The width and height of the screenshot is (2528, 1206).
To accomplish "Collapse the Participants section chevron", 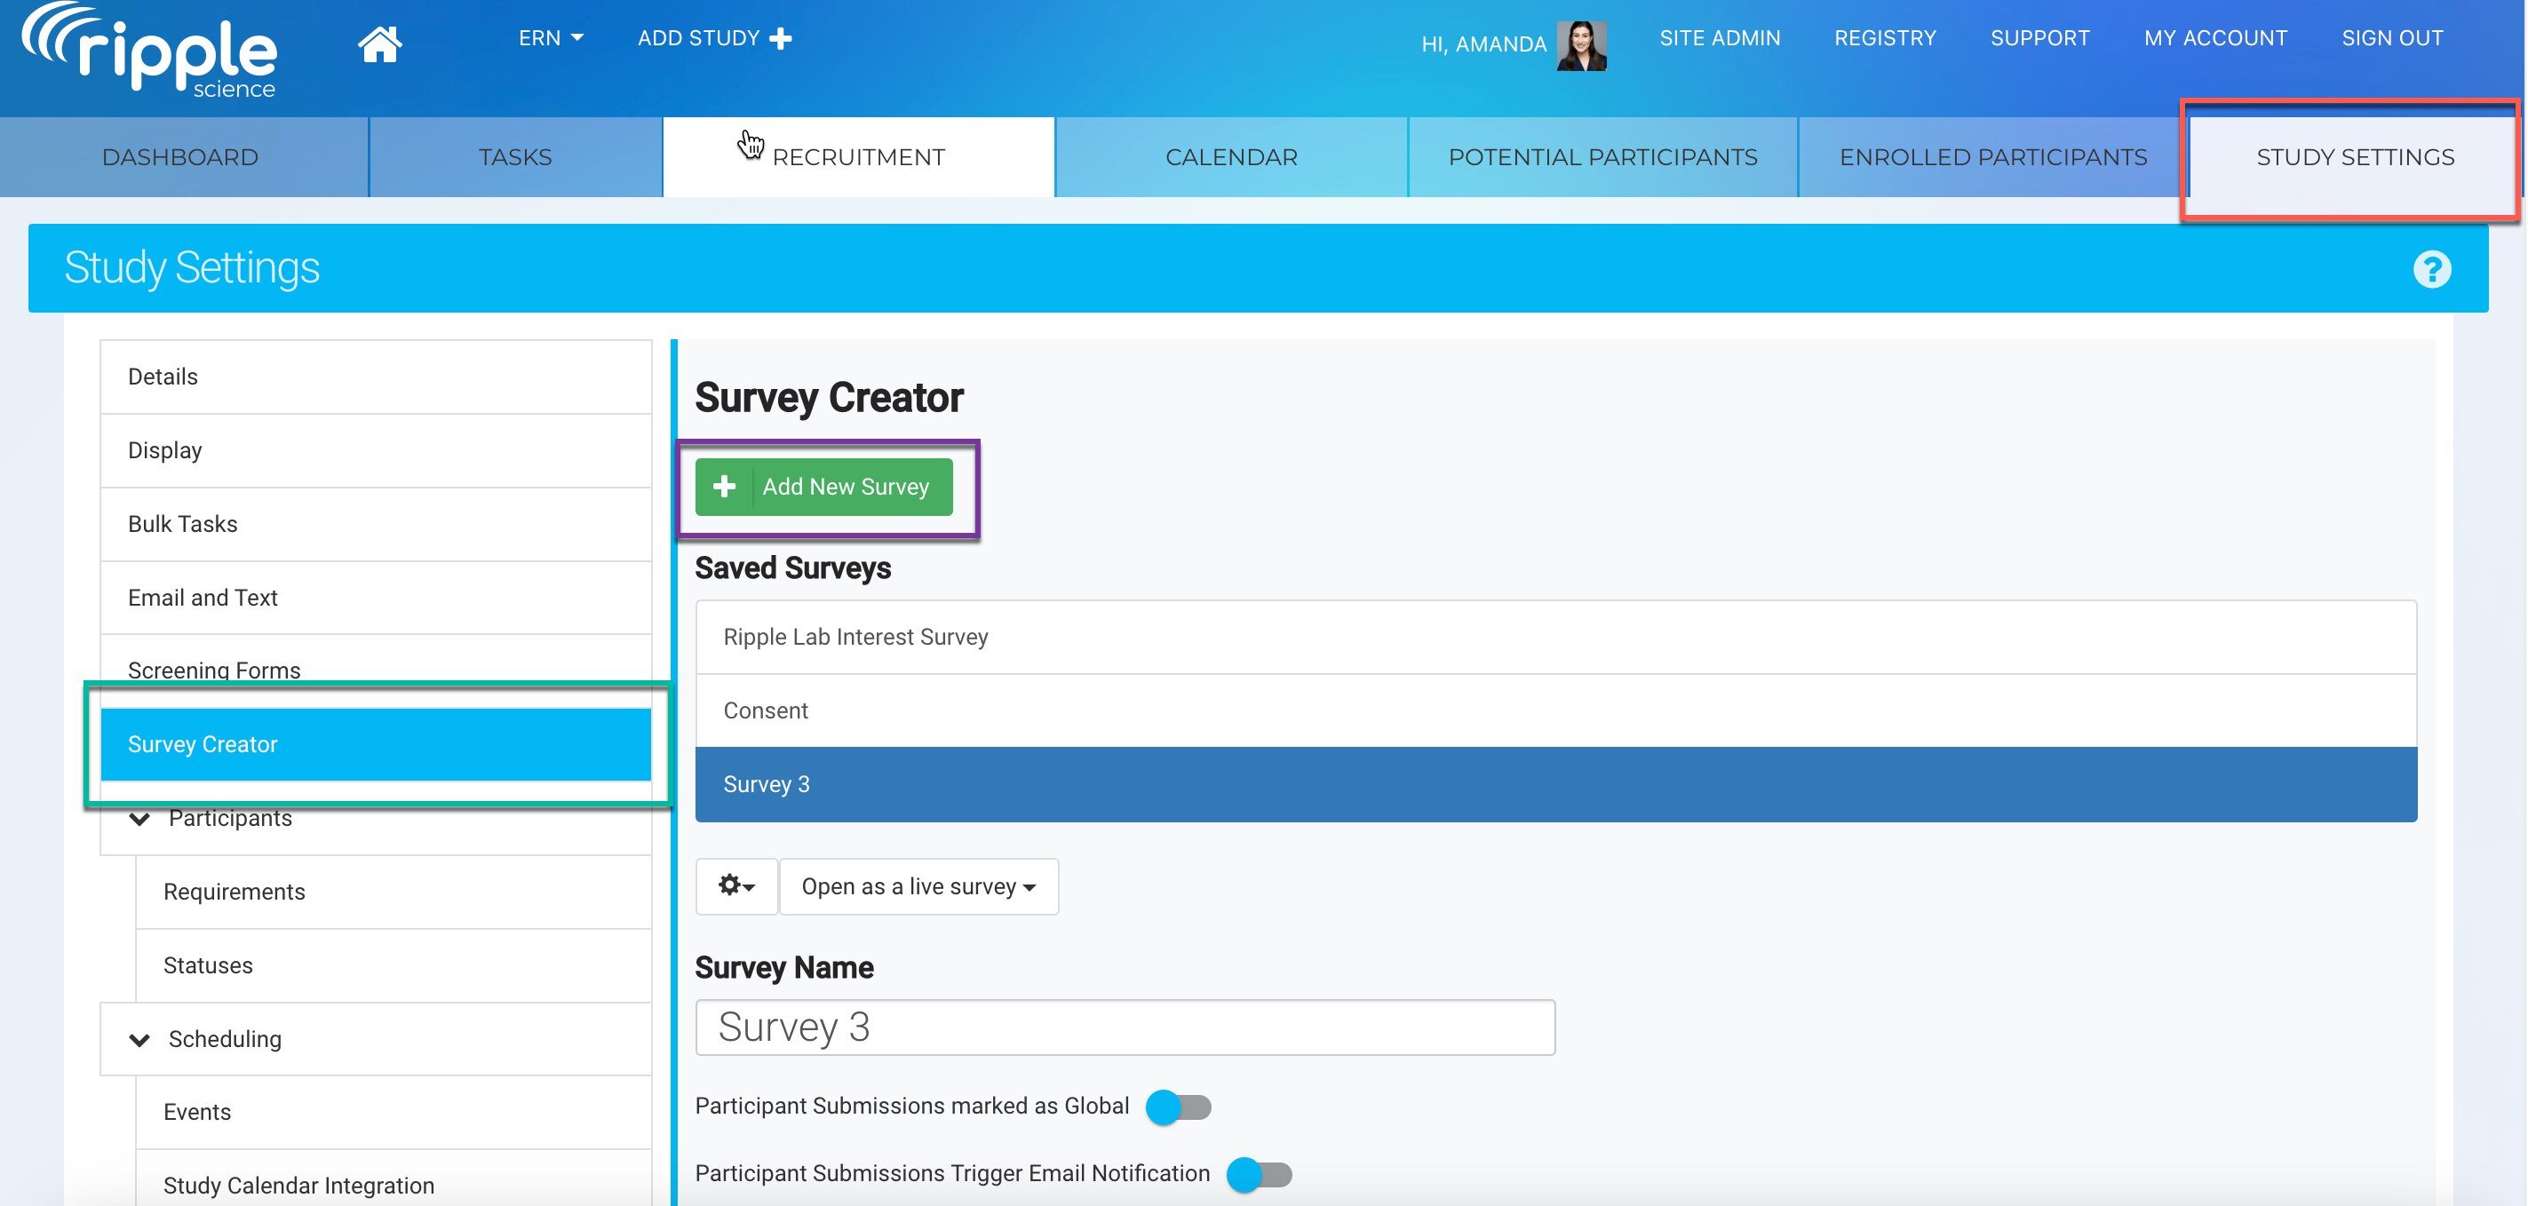I will 140,819.
